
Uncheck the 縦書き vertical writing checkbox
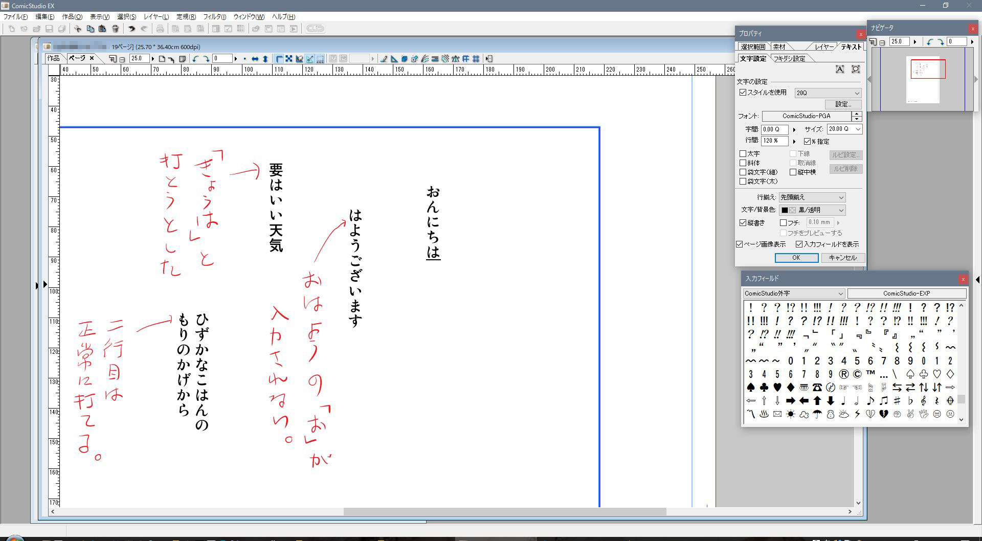tap(743, 223)
